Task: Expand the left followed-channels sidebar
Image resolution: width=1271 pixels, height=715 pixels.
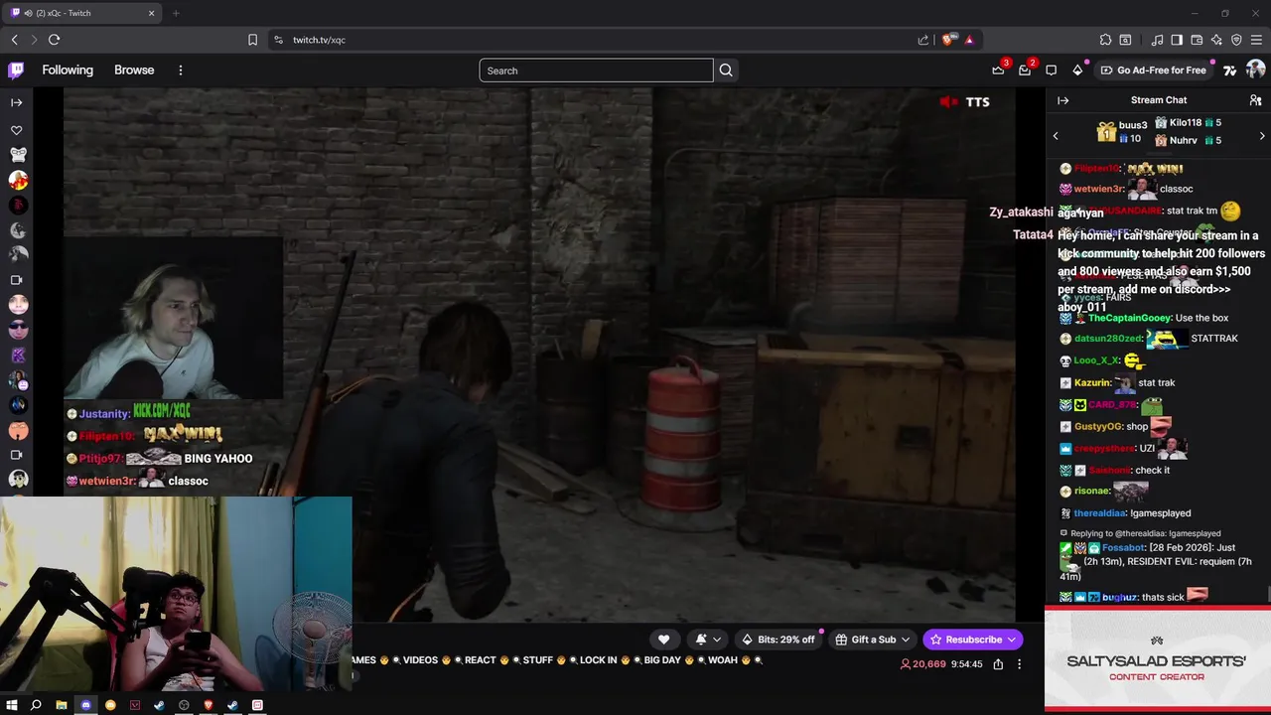Action: pyautogui.click(x=16, y=102)
